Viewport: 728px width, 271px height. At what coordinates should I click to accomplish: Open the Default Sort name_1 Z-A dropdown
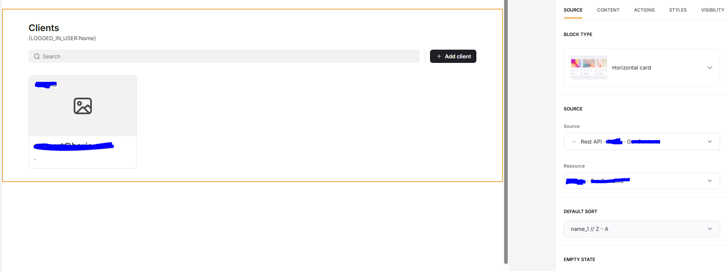tap(642, 229)
